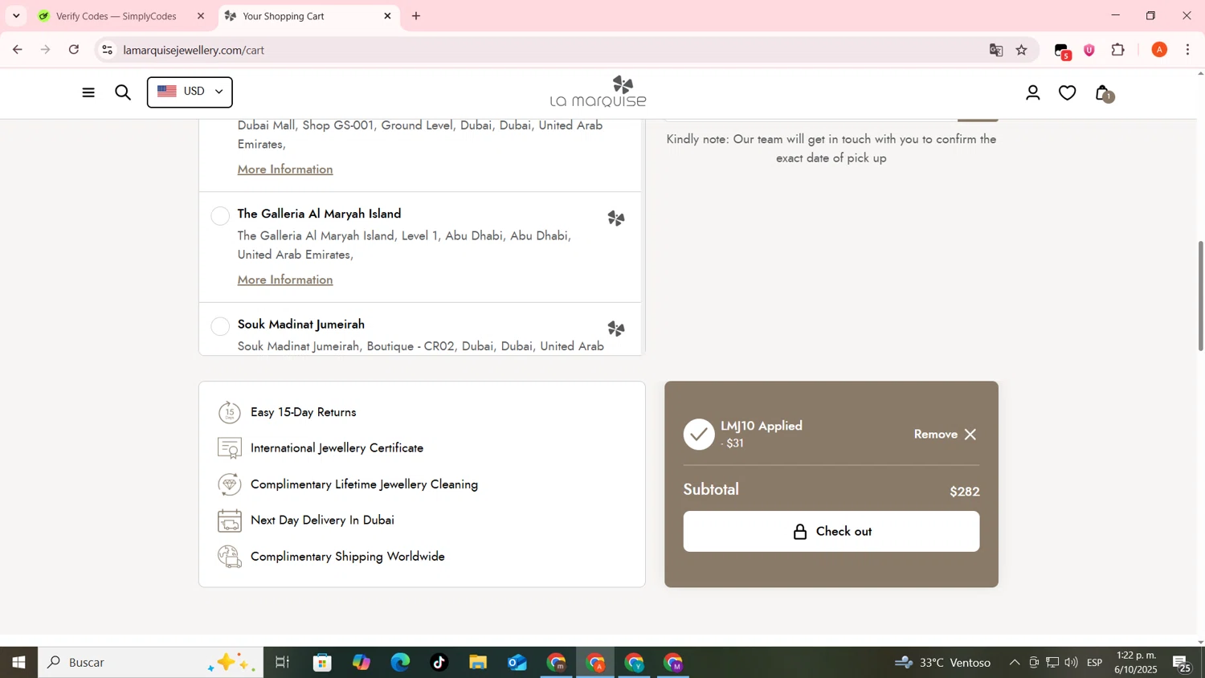1205x678 pixels.
Task: View site information icon
Action: coord(107,50)
